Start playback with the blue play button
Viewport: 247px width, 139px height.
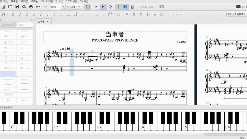[x=103, y=7]
